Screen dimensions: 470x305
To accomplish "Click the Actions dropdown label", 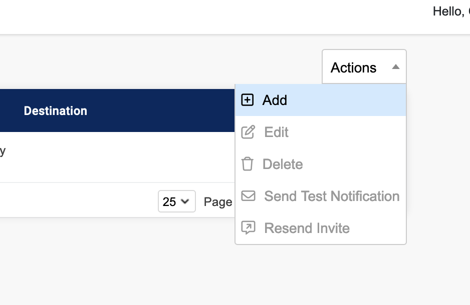I will pos(353,67).
